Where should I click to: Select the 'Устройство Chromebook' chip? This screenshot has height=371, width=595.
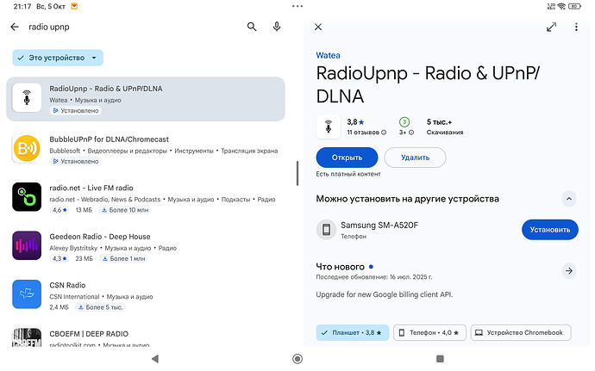tap(521, 333)
